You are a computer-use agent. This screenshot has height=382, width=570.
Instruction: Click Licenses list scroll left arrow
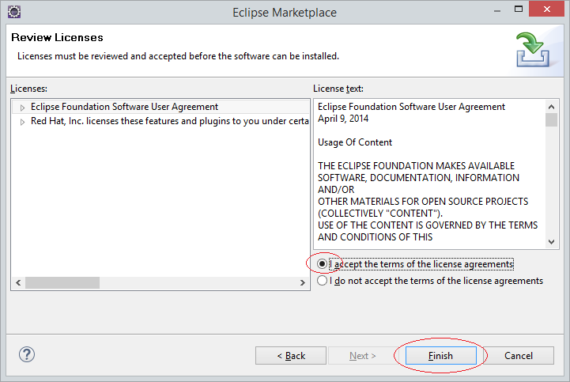click(18, 282)
